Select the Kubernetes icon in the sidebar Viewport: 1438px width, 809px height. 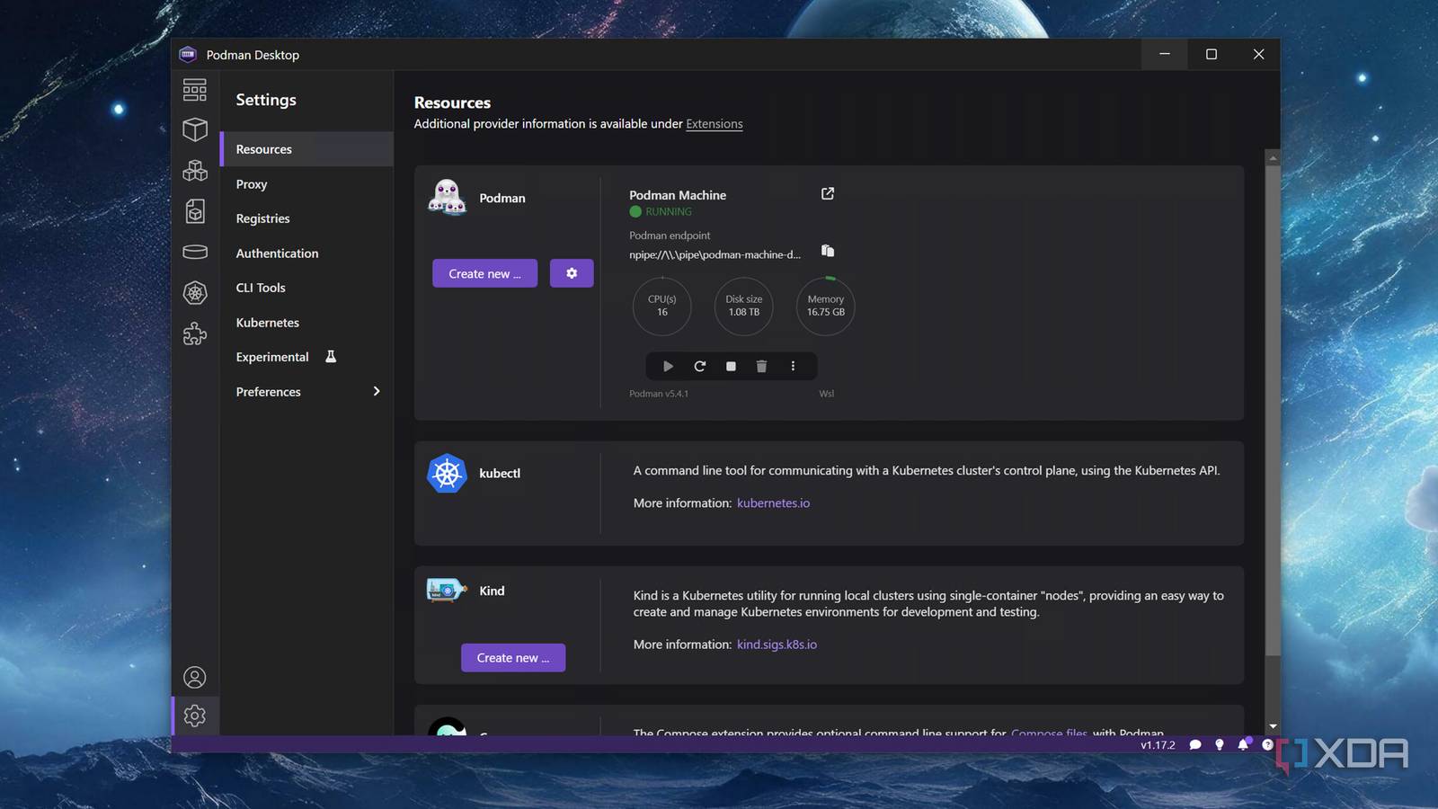click(195, 292)
